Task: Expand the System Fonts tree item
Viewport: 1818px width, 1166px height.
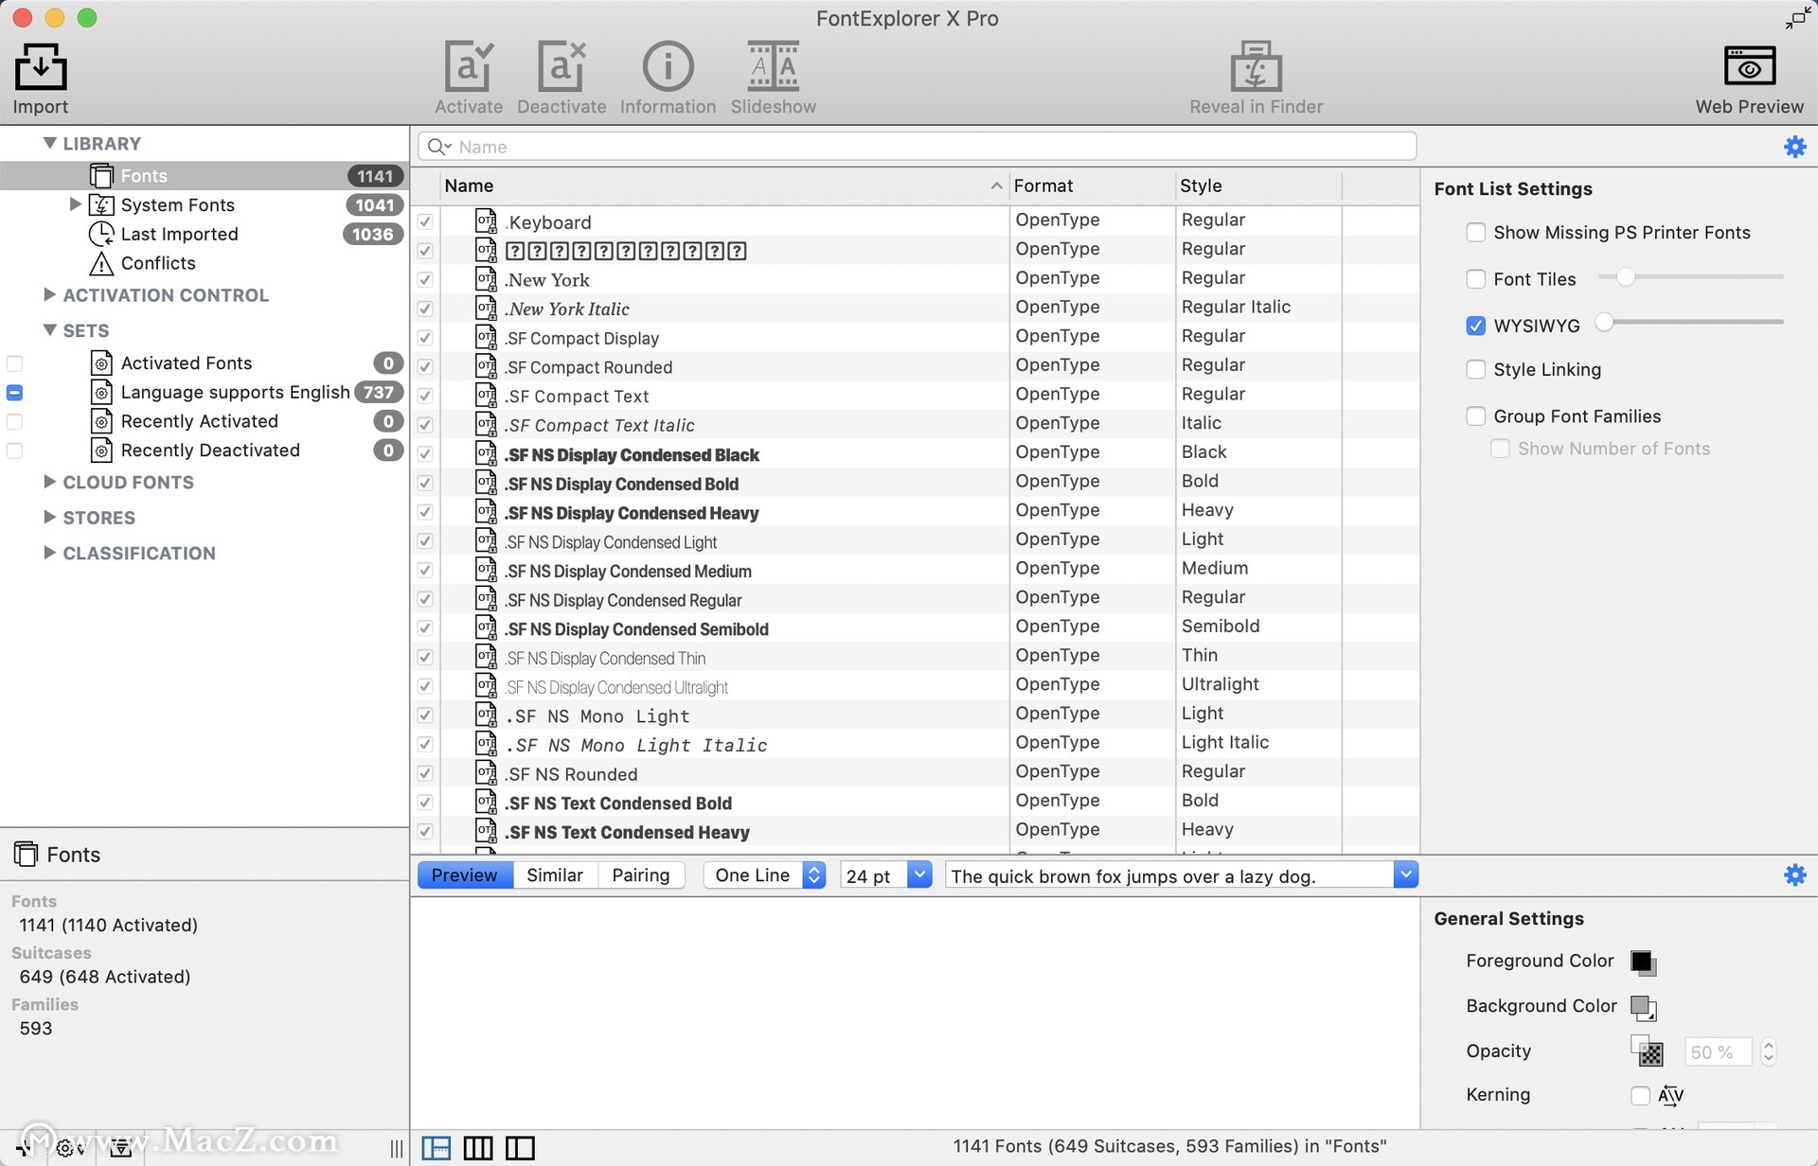Action: [75, 204]
